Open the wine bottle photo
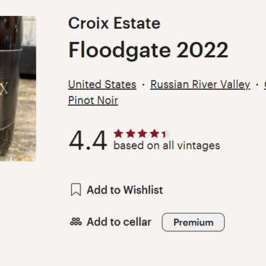Screen dimensions: 266x266 [18, 88]
